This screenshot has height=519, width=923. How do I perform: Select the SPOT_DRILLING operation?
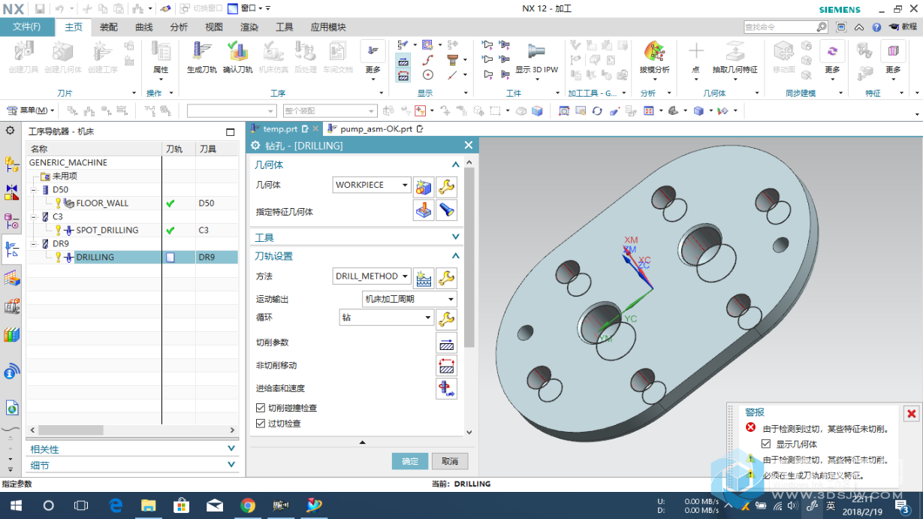(107, 230)
